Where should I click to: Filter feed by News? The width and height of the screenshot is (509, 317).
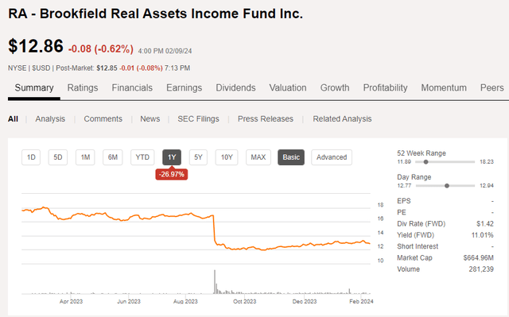pos(150,119)
